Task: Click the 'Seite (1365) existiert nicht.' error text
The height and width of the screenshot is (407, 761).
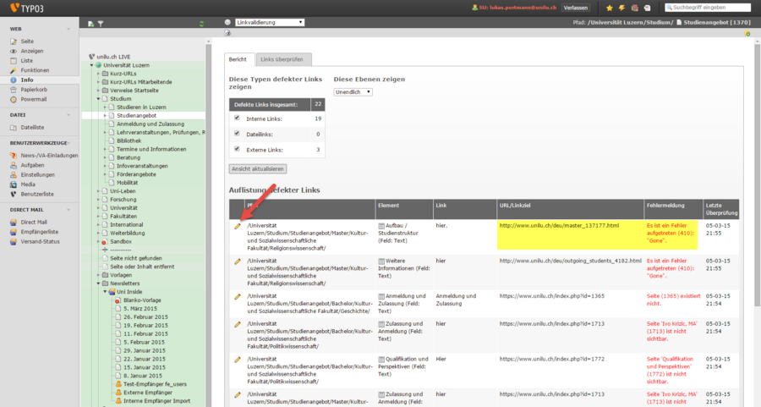Action: coord(673,300)
